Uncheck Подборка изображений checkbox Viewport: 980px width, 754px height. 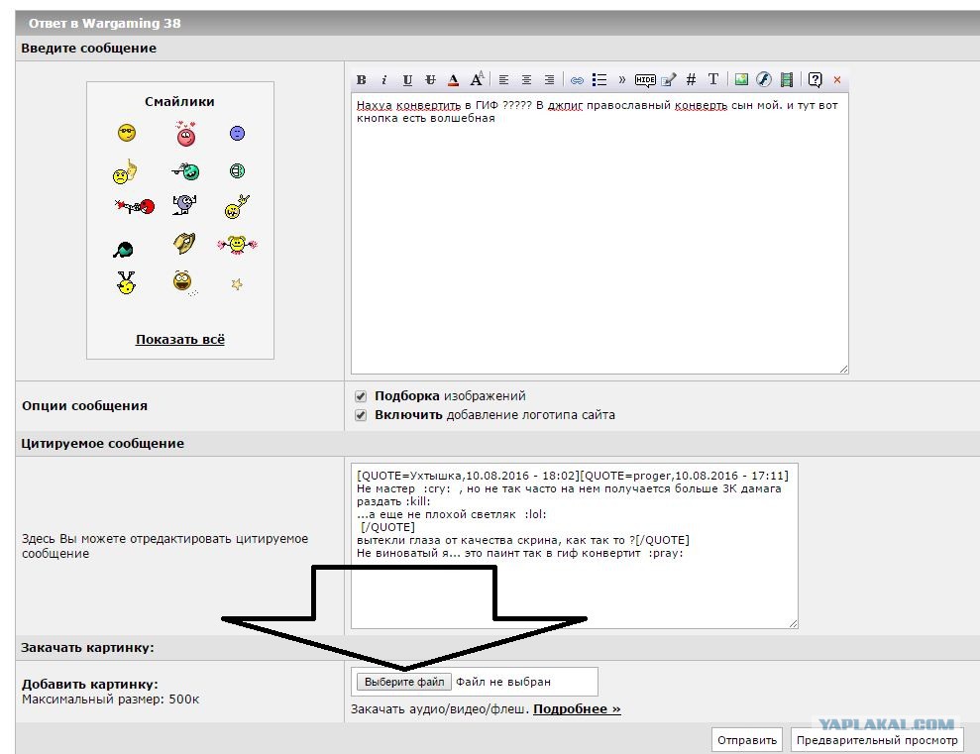(361, 396)
